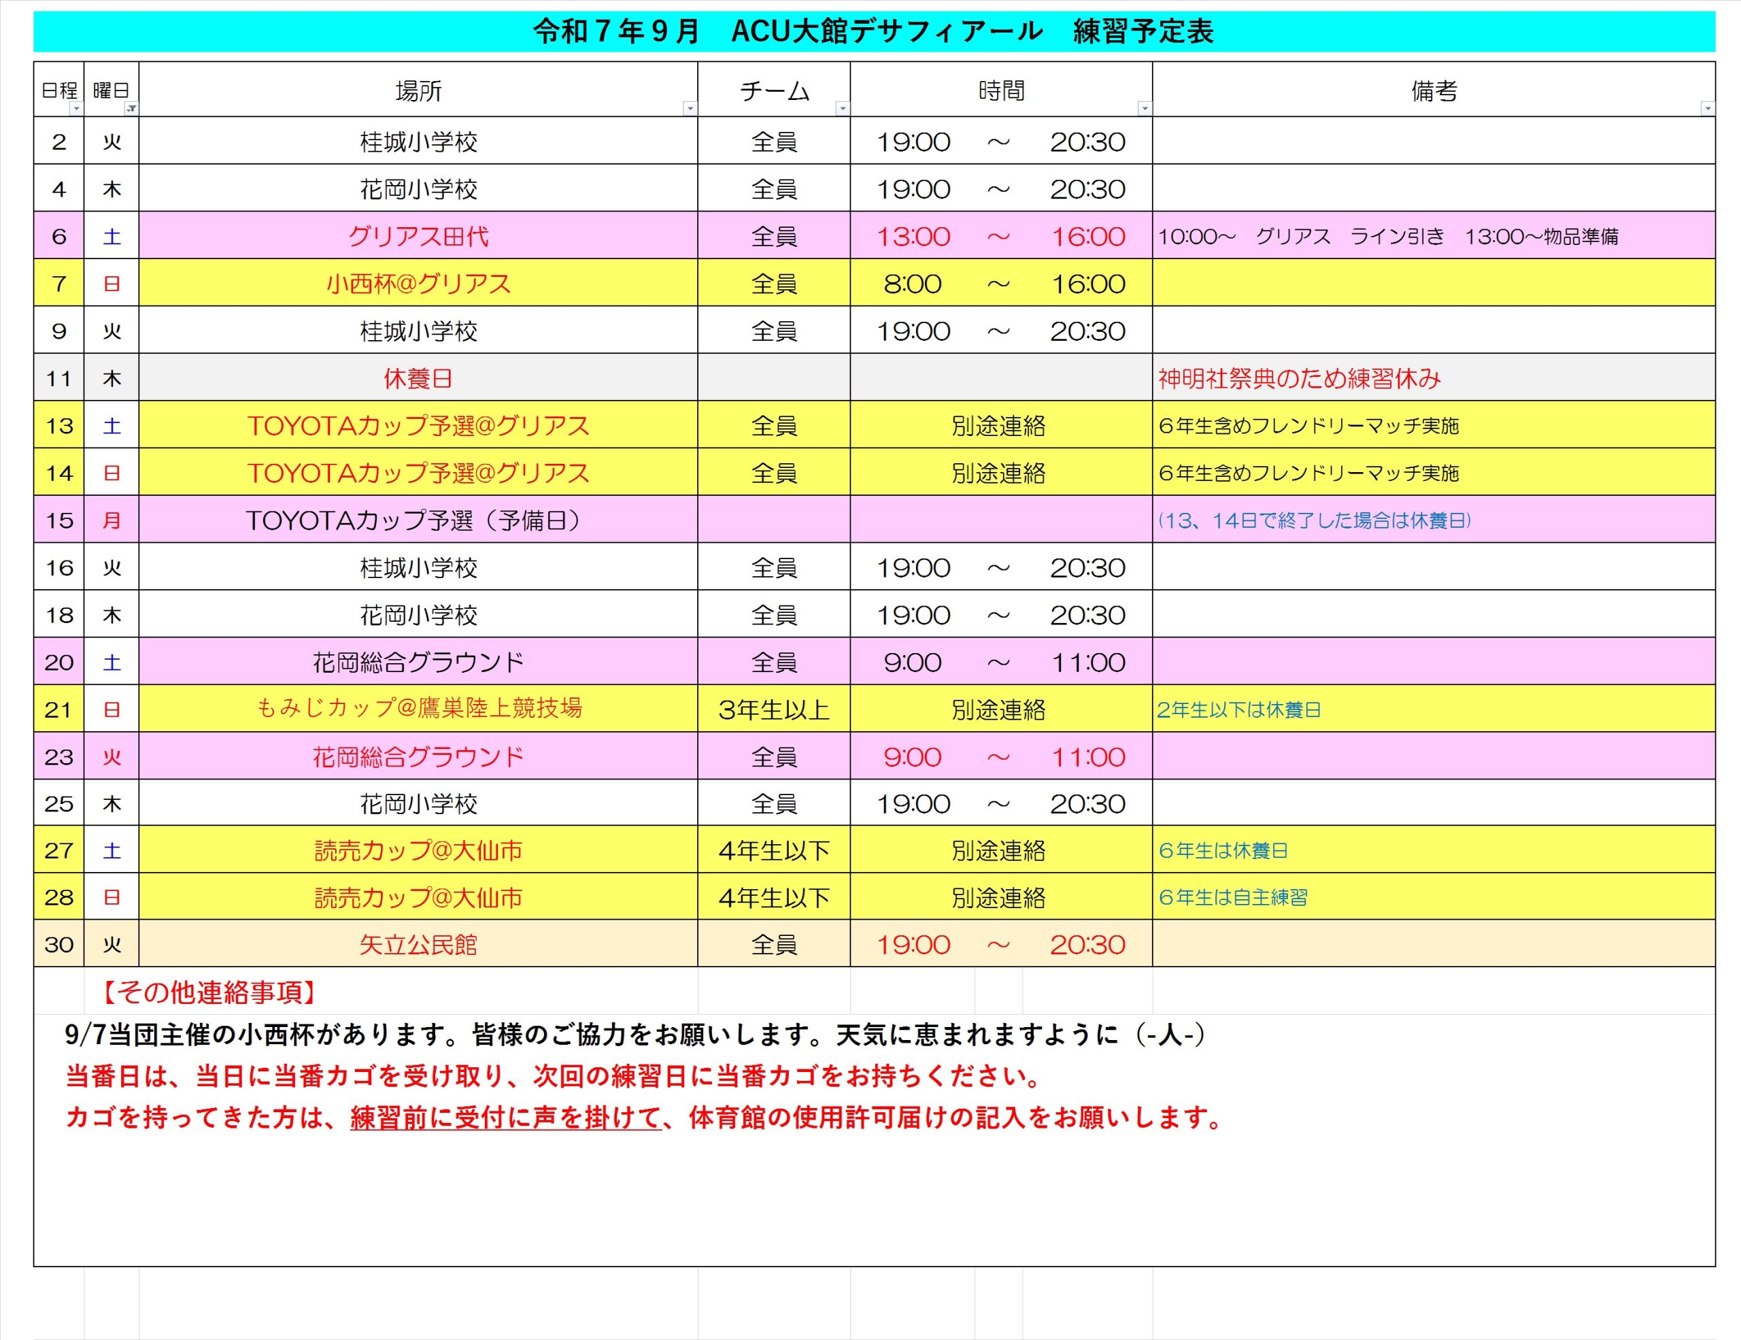The width and height of the screenshot is (1741, 1340).
Task: Click the red 月 weekday cell
Action: pos(112,520)
